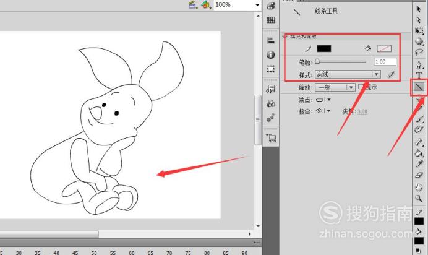Viewport: 428px width, 255px height.
Task: Select the Paint Bucket tool in toolbox
Action: point(419,153)
